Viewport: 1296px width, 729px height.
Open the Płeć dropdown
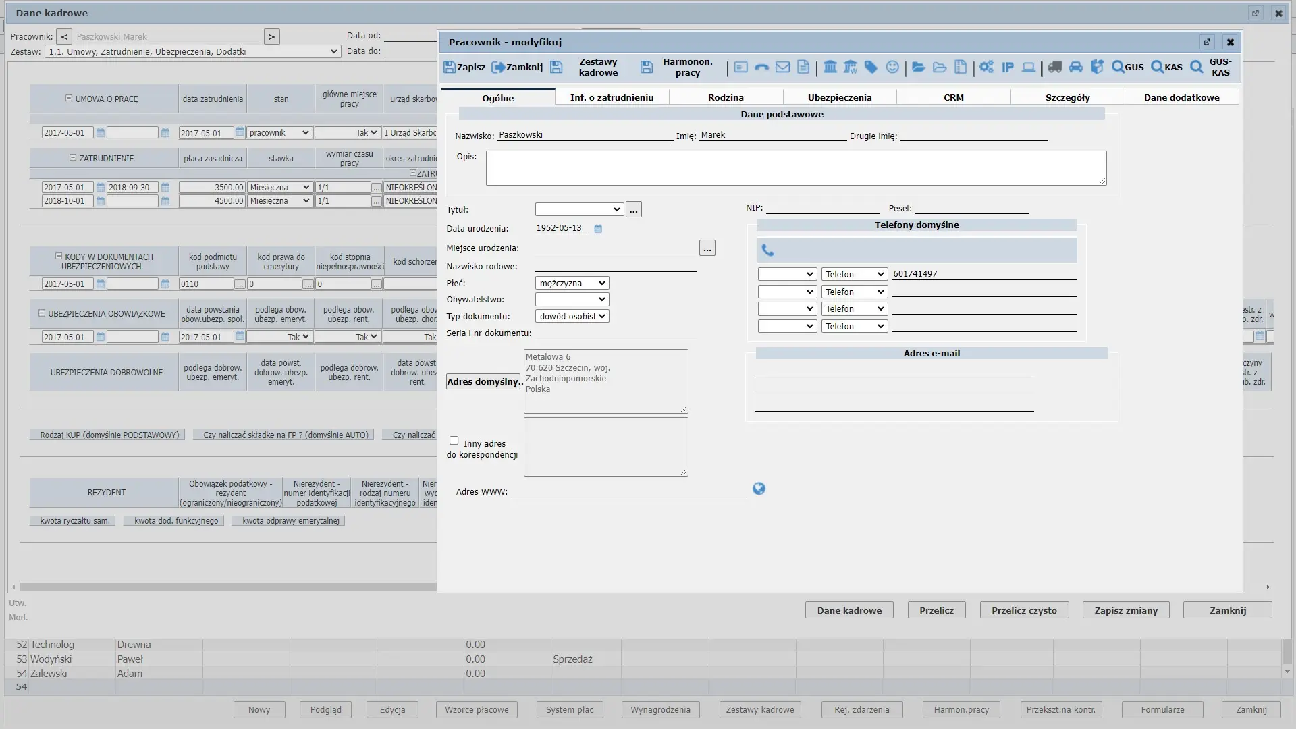tap(572, 283)
